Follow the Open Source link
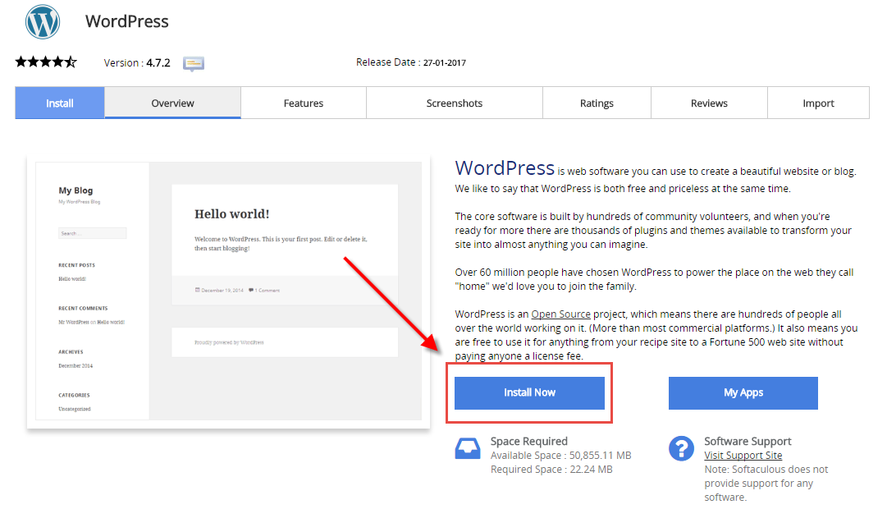887x509 pixels. [560, 314]
